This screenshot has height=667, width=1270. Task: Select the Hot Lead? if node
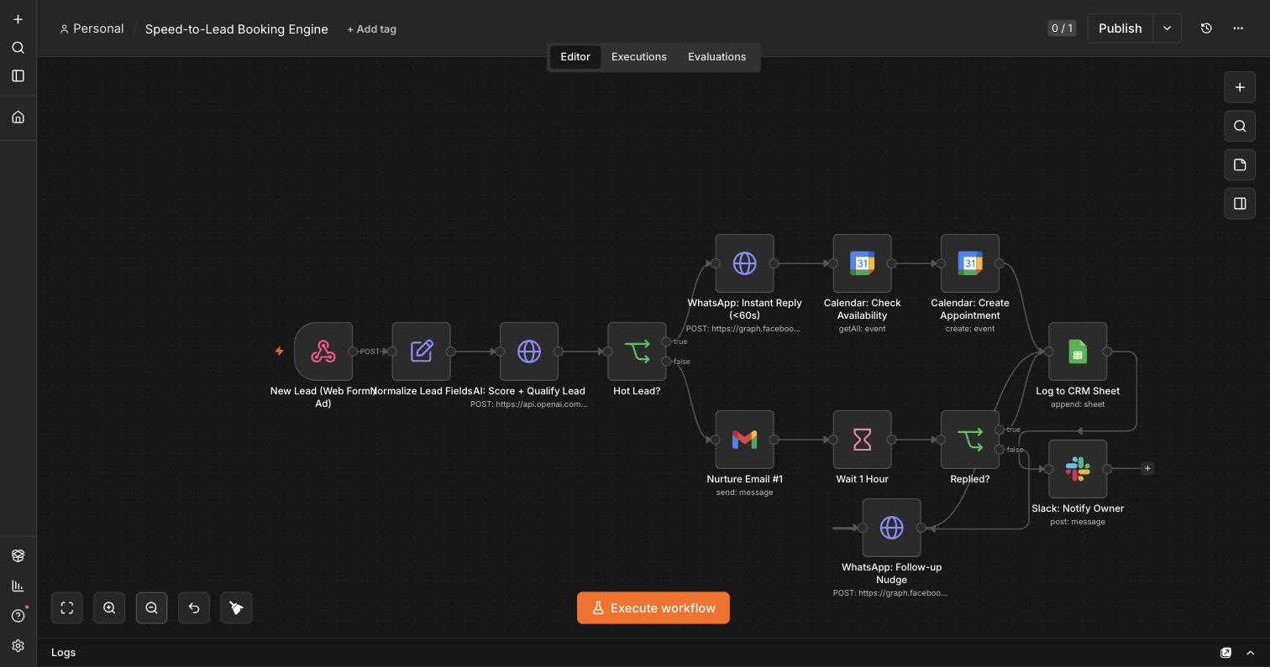pyautogui.click(x=637, y=352)
